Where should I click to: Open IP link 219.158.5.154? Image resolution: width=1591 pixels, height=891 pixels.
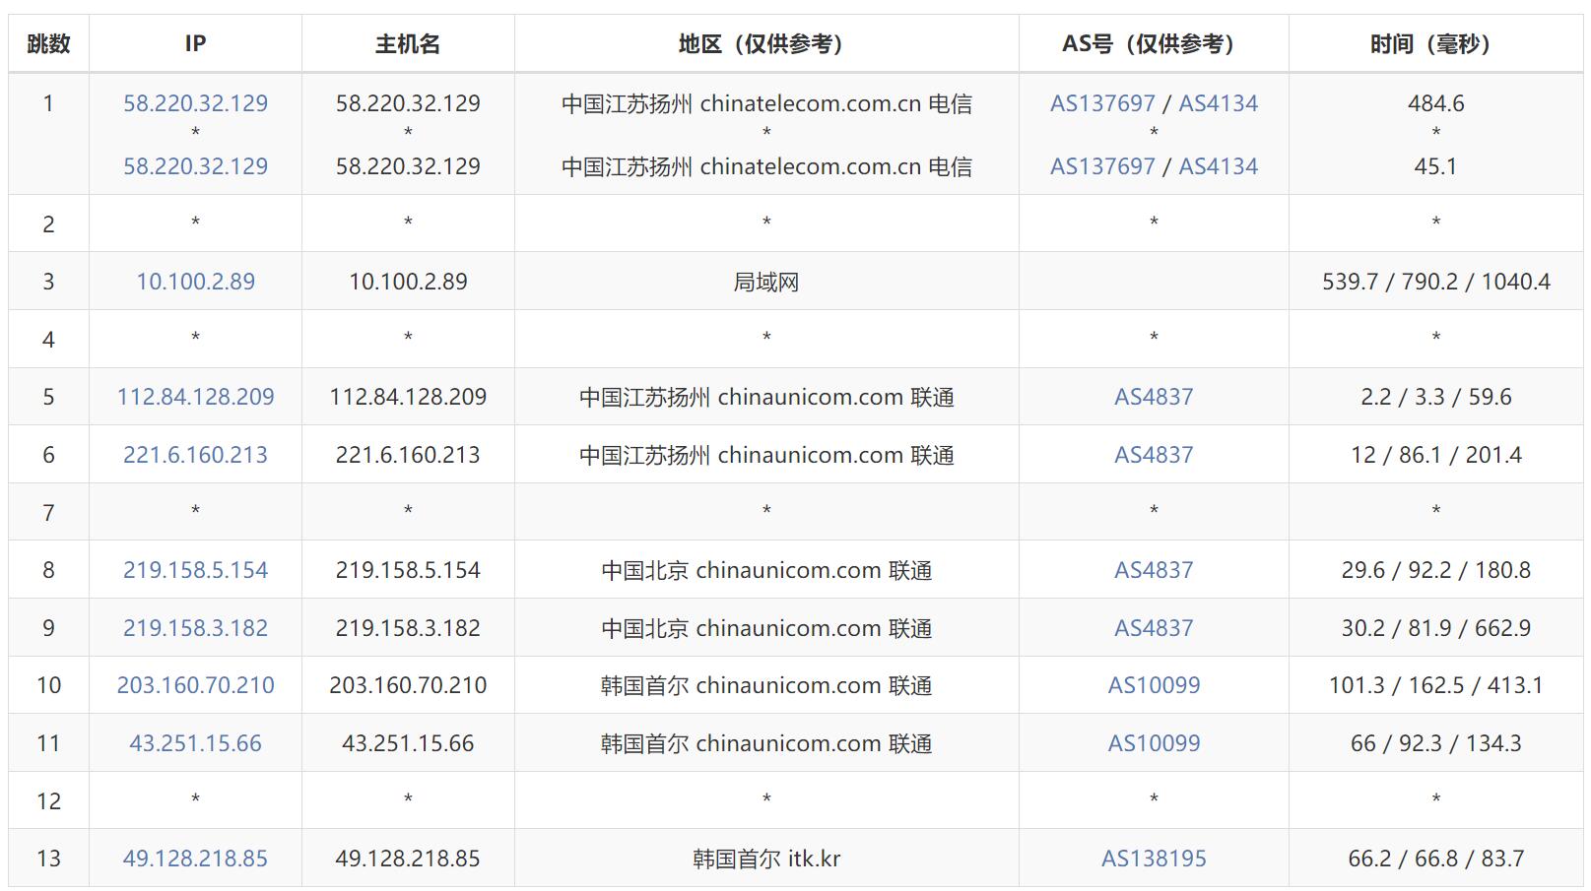point(195,570)
